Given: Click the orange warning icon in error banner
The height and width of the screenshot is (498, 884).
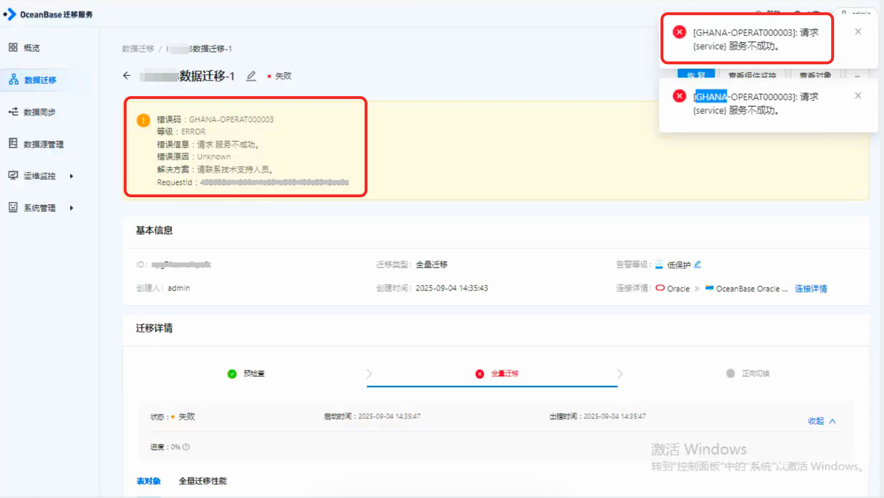Looking at the screenshot, I should pyautogui.click(x=143, y=120).
